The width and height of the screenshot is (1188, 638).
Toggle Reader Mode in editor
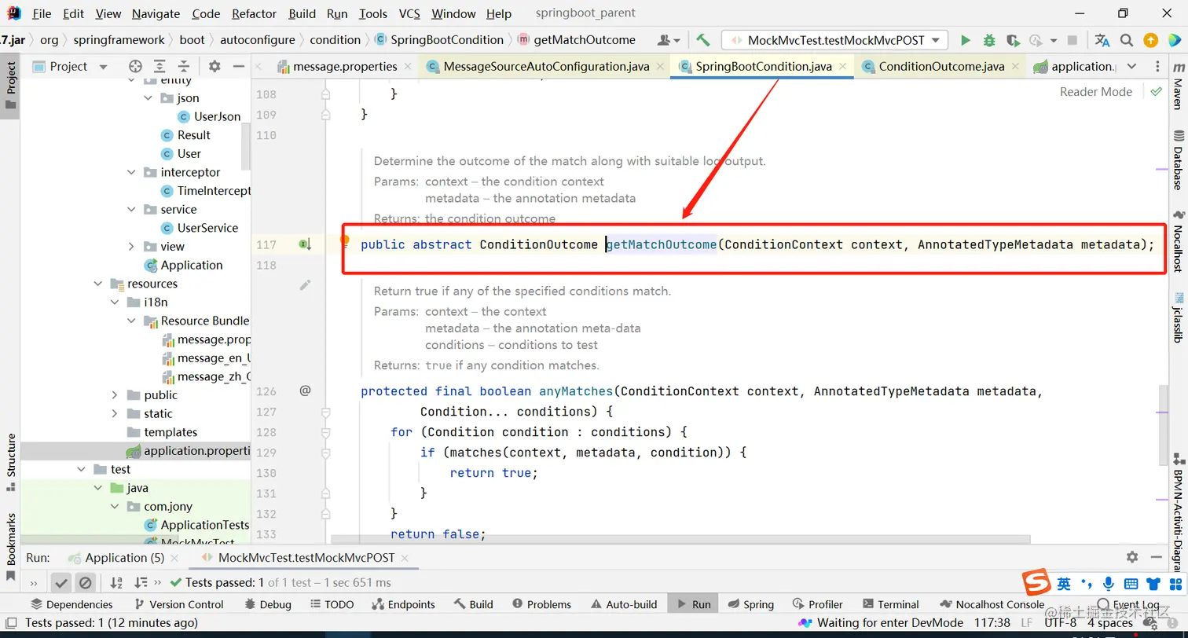click(1095, 92)
